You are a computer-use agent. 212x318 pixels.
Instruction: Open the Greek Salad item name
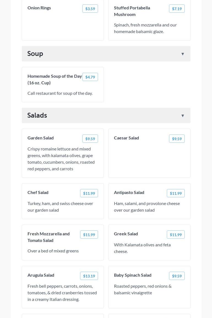point(126,234)
